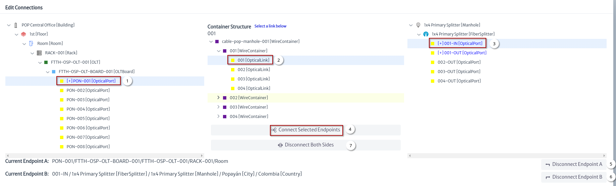Collapse cable-pop-manhole-001 WireContainer
Image resolution: width=616 pixels, height=186 pixels.
coord(211,42)
